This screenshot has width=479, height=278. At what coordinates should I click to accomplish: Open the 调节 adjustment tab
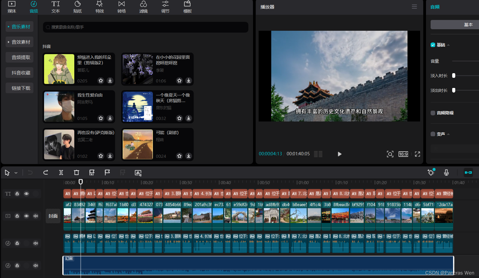[165, 7]
